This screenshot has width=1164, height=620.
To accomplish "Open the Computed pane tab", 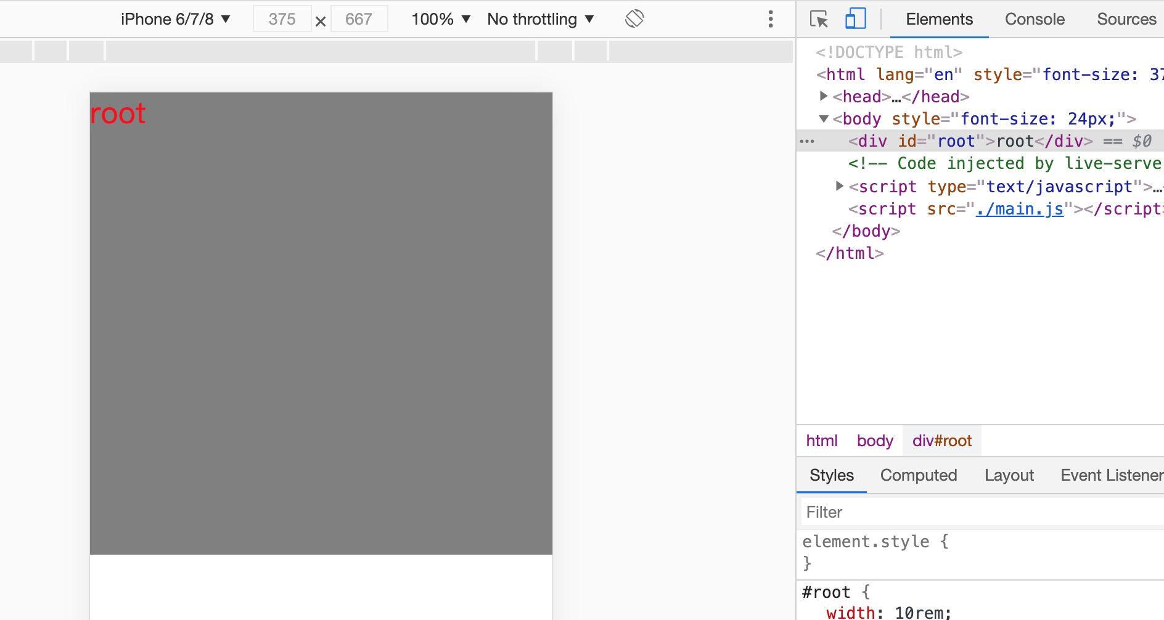I will pos(919,475).
